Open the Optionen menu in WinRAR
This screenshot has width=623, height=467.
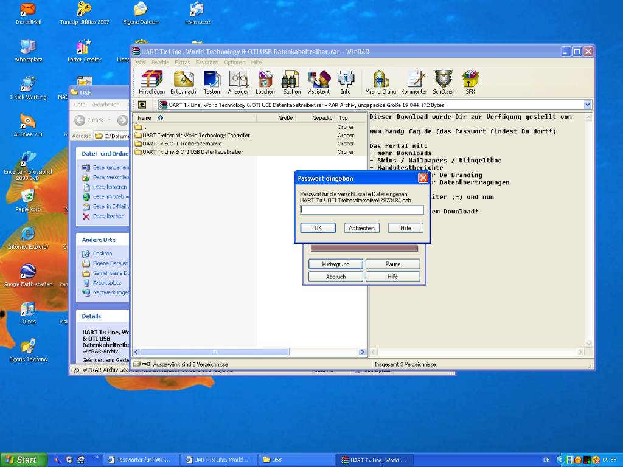click(234, 63)
